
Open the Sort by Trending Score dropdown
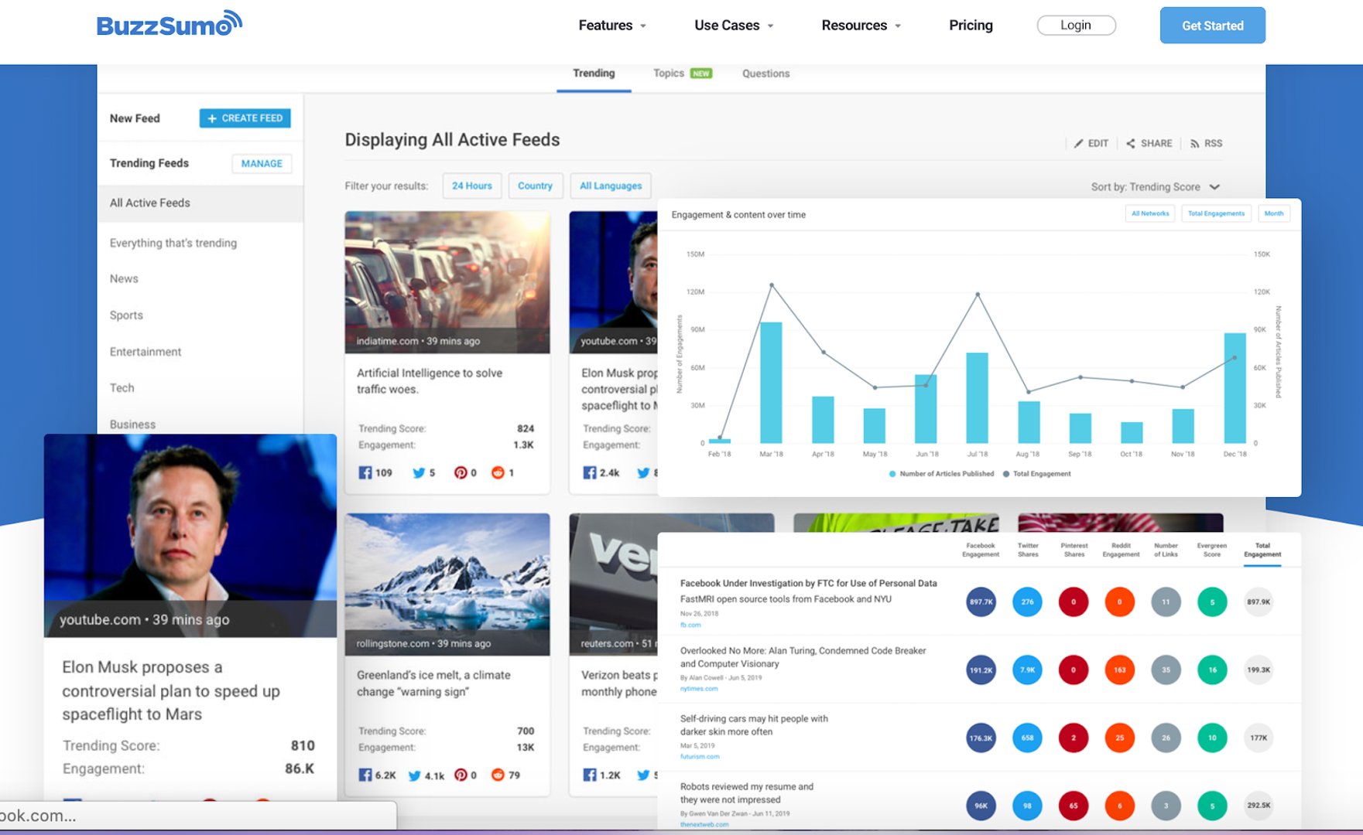coord(1155,187)
